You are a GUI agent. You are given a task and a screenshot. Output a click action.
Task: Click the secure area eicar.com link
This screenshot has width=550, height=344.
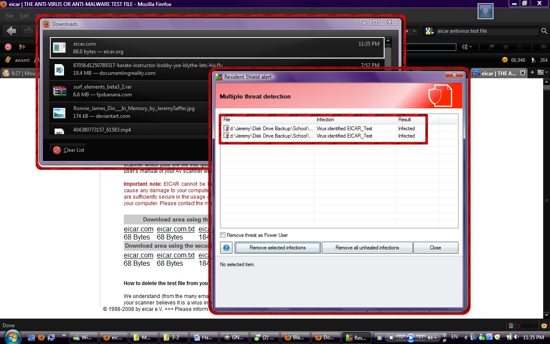coord(138,255)
